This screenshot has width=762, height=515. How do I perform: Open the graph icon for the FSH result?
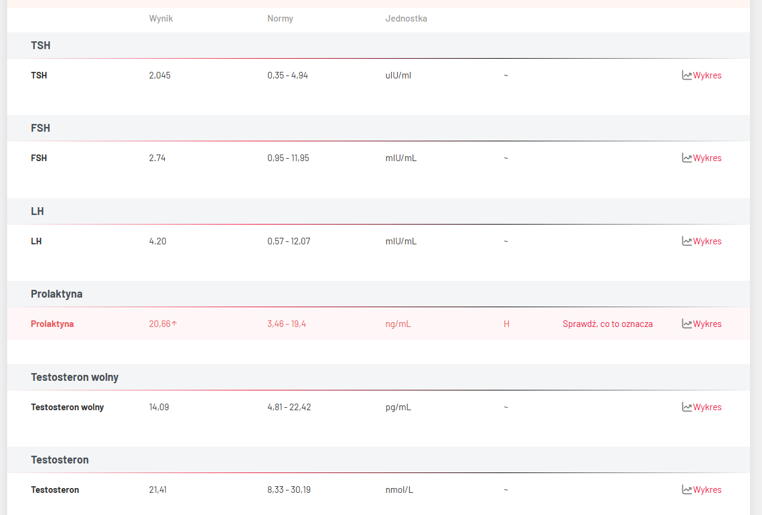pos(687,158)
